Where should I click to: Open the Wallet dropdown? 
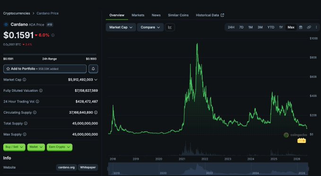(36, 147)
